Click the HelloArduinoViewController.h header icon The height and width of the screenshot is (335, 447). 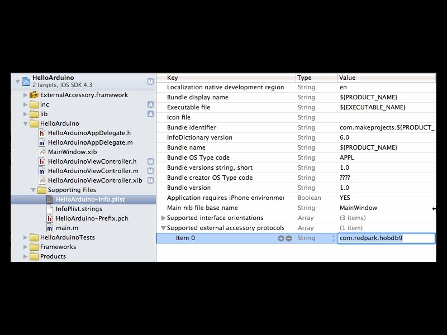42,161
